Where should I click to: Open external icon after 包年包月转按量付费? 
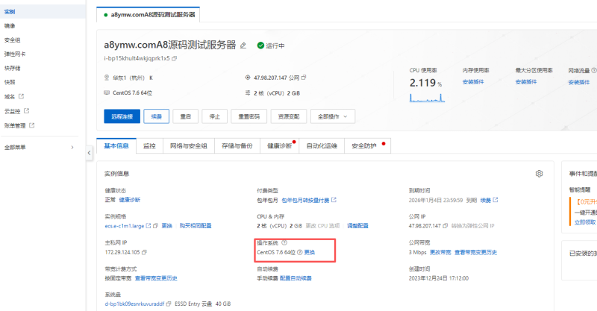334,199
